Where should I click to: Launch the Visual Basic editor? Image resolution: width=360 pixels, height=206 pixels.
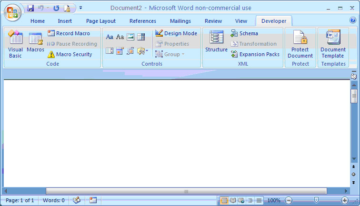click(x=15, y=44)
